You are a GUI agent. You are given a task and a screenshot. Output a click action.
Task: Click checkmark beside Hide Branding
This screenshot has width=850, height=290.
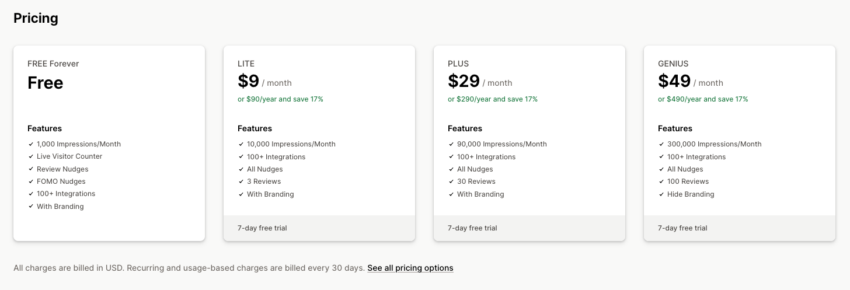click(x=661, y=194)
